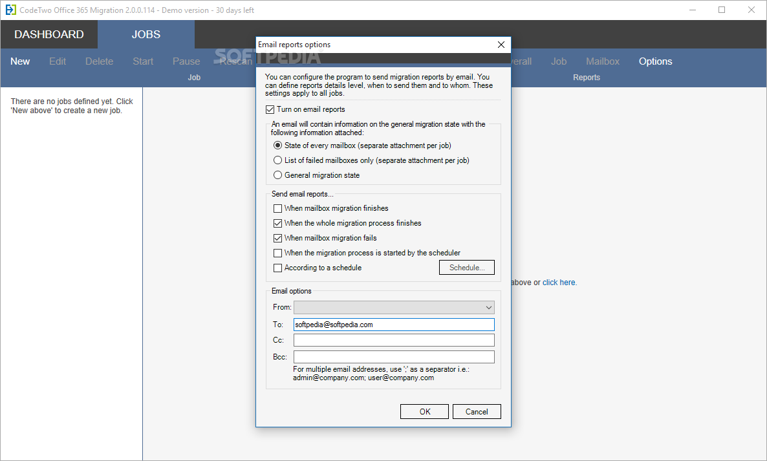Click the To email field
This screenshot has height=461, width=767.
pyautogui.click(x=394, y=325)
